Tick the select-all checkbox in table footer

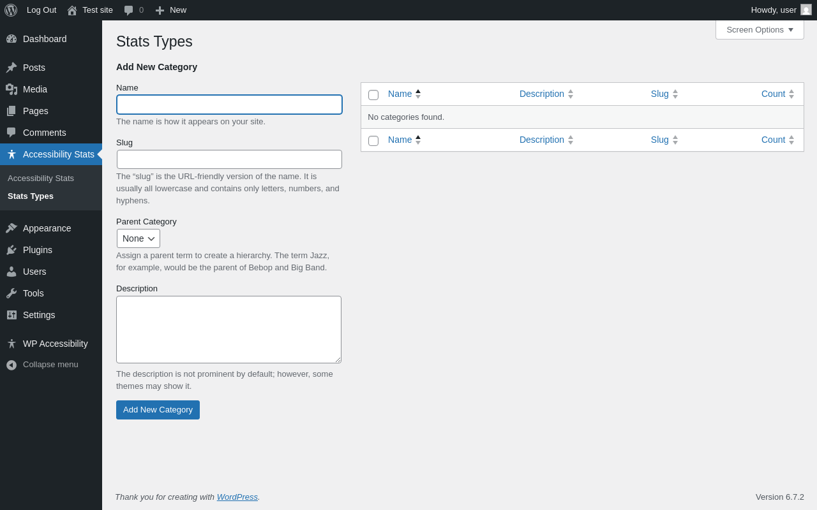pyautogui.click(x=373, y=141)
